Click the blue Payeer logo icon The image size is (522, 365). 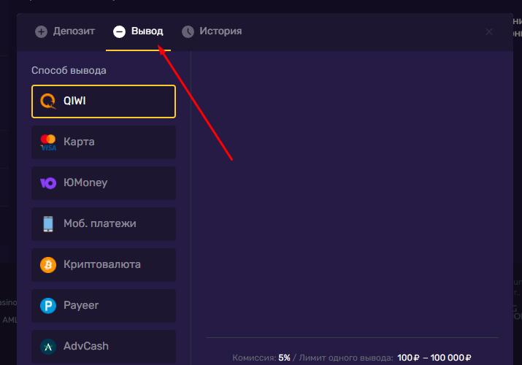[48, 306]
